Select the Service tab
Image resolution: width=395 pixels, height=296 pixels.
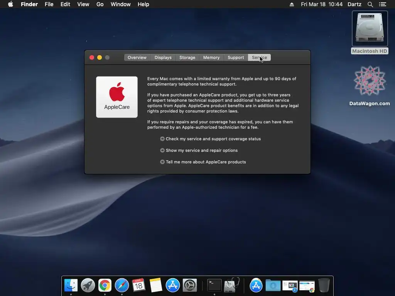pyautogui.click(x=260, y=57)
